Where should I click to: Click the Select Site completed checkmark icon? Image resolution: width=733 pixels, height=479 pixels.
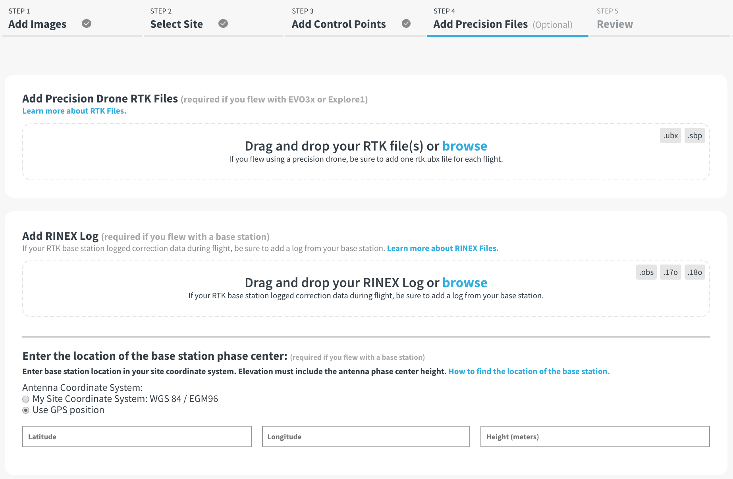(x=223, y=23)
